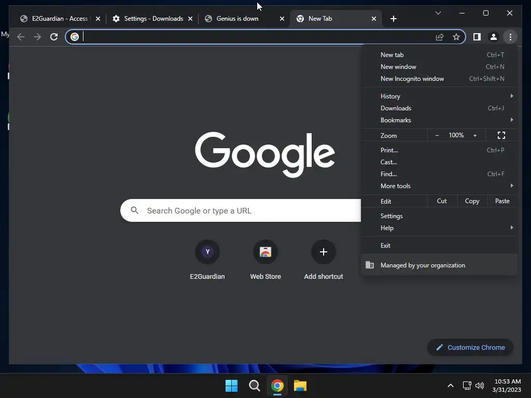Click the Copy button in Edit row
Viewport: 531px width, 398px height.
472,201
